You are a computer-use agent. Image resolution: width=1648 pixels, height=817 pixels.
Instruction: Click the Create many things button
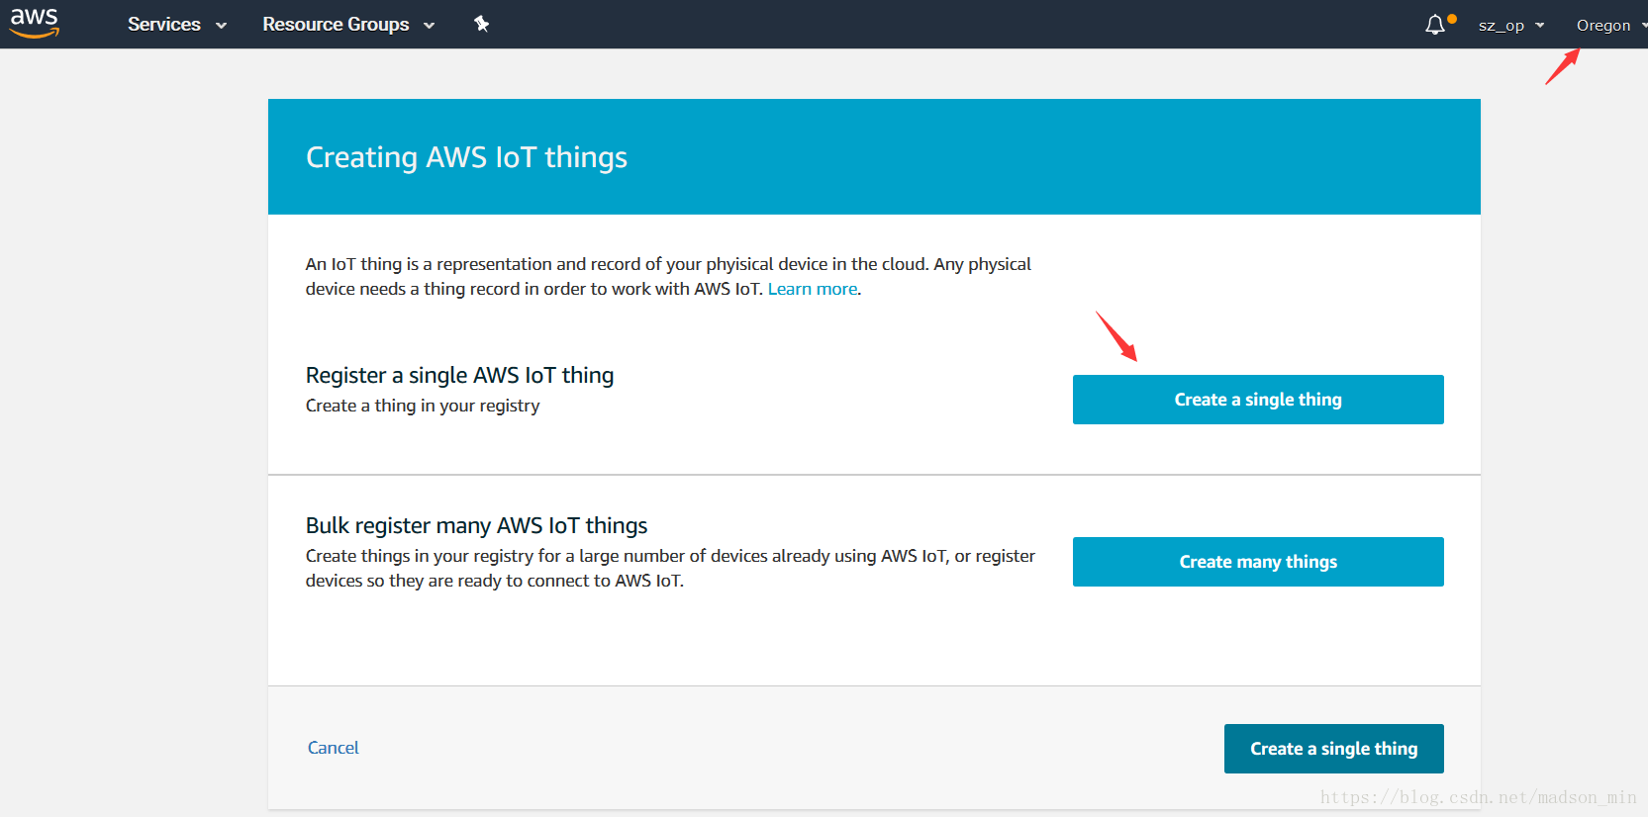pos(1258,562)
